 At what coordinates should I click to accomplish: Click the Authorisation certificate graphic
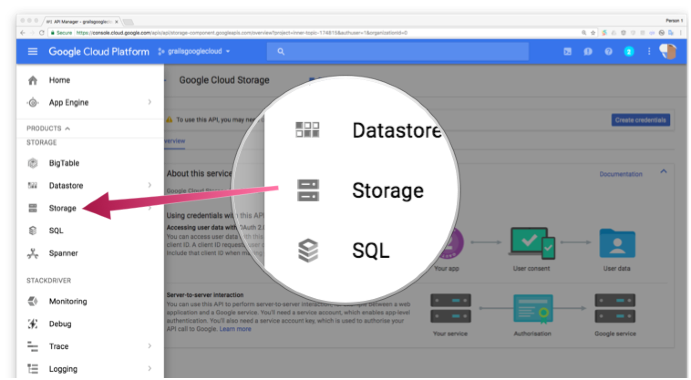[533, 309]
